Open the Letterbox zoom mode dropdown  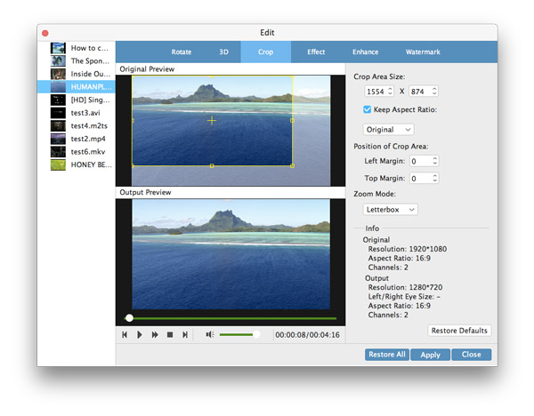tap(391, 210)
